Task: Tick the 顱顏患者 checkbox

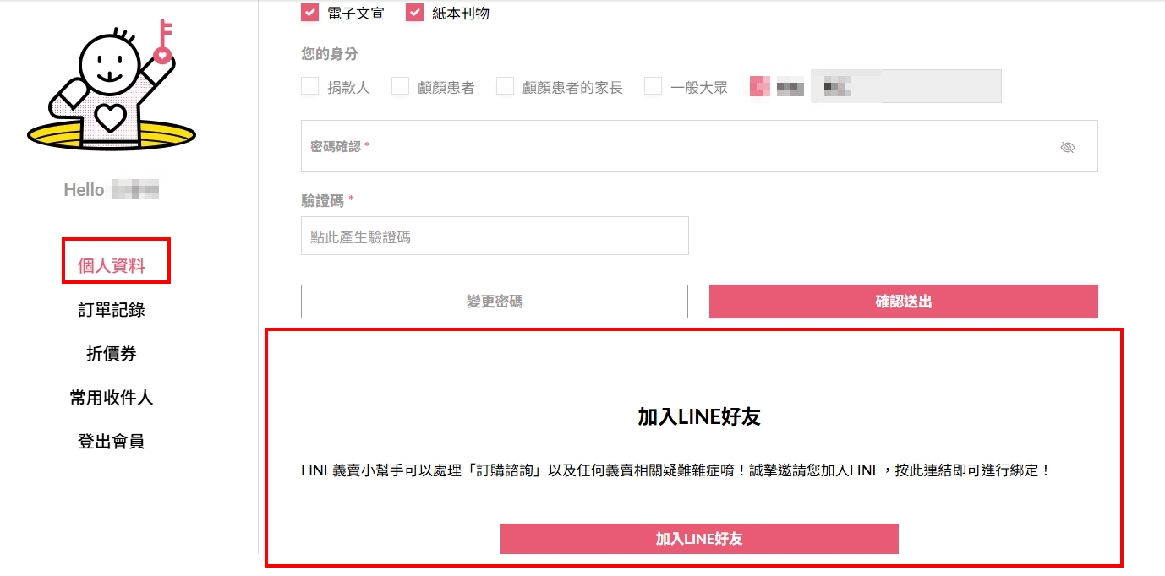Action: tap(401, 86)
